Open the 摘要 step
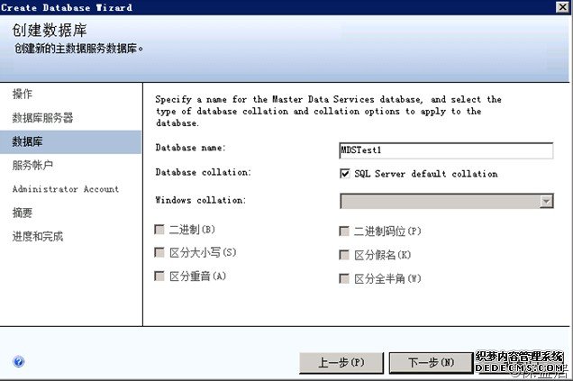Viewport: 573px width, 381px height. coord(23,213)
